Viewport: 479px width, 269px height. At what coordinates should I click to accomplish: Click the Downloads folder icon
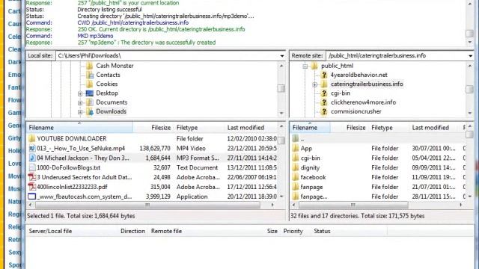tap(90, 111)
